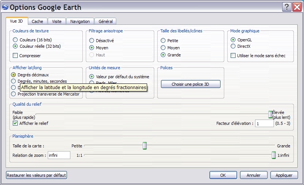Switch graphics mode to DirectX
Viewport: 304px width, 185px height.
[240, 46]
